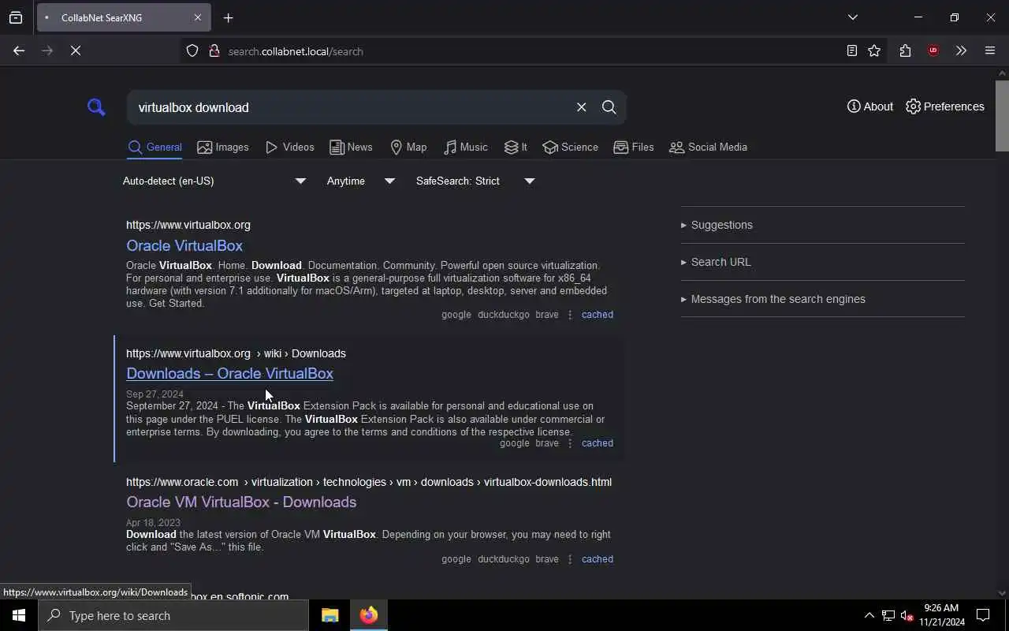
Task: Open cached link of Oracle VM VirtualBox - Downloads
Action: click(597, 559)
